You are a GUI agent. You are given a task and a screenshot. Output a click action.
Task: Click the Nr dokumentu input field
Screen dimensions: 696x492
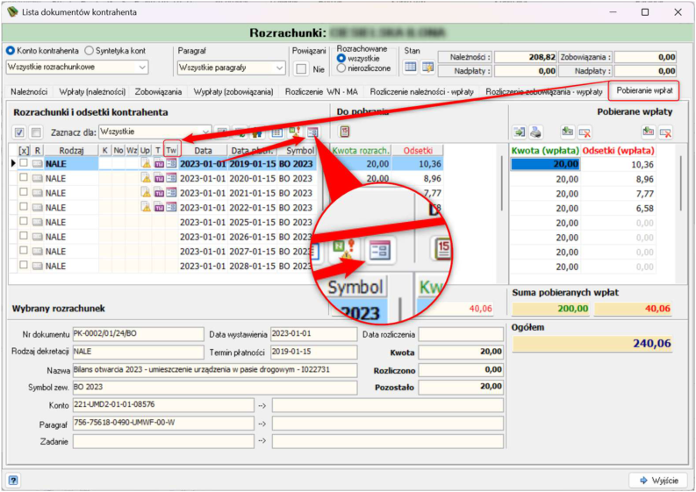[138, 333]
